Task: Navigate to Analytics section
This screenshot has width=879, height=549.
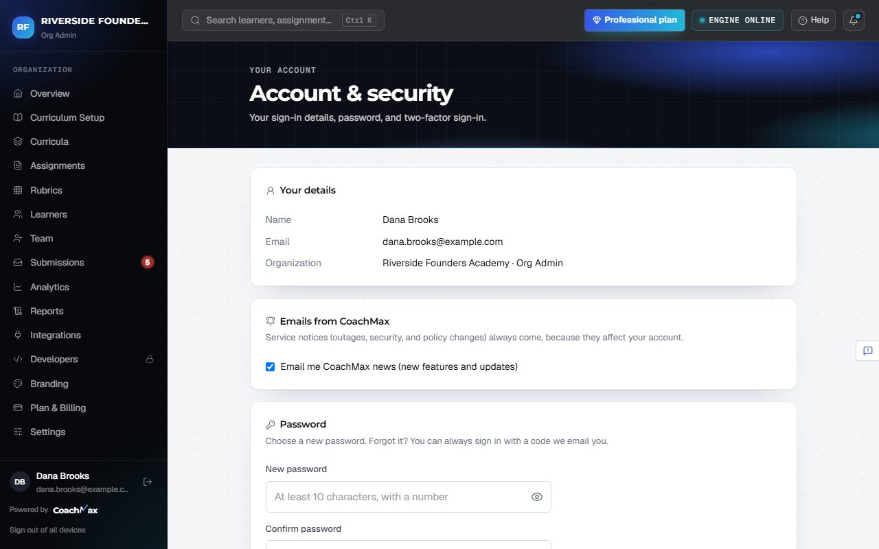Action: tap(83, 287)
